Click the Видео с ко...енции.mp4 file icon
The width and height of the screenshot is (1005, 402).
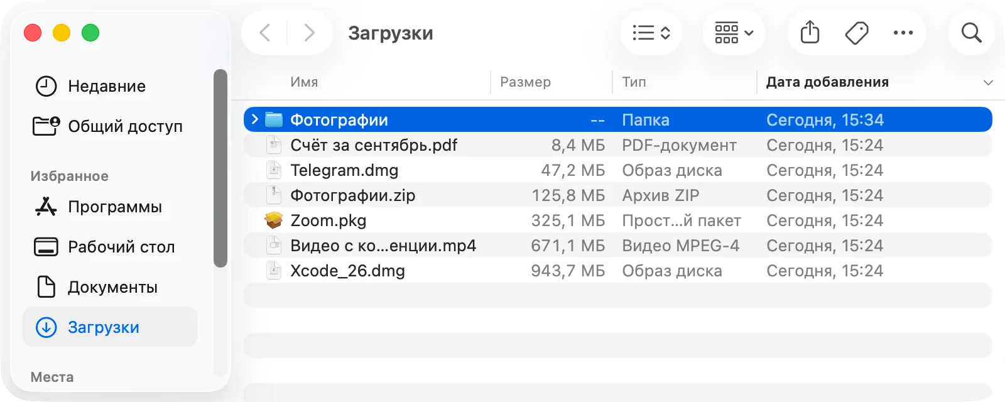click(274, 246)
